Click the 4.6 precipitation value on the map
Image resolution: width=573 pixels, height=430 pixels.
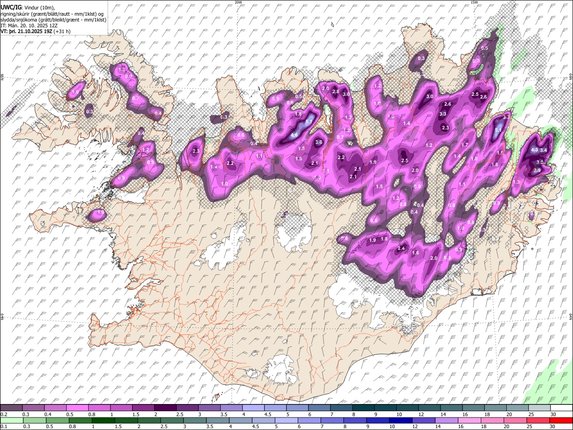coord(294,135)
